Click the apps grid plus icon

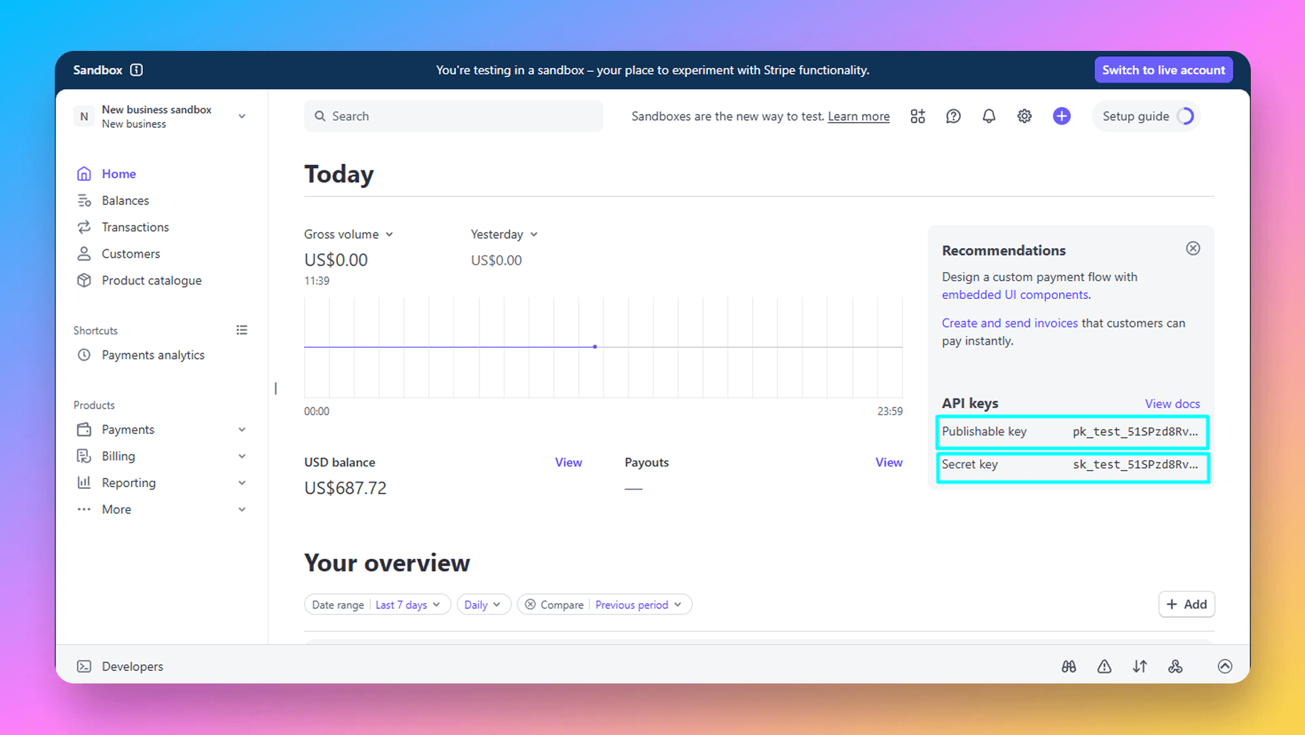[917, 116]
